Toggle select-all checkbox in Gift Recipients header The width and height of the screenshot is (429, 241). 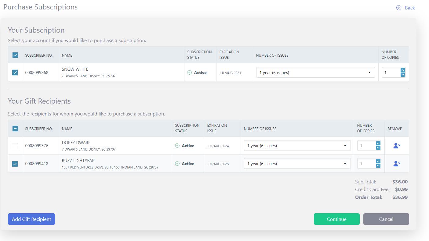(x=15, y=129)
